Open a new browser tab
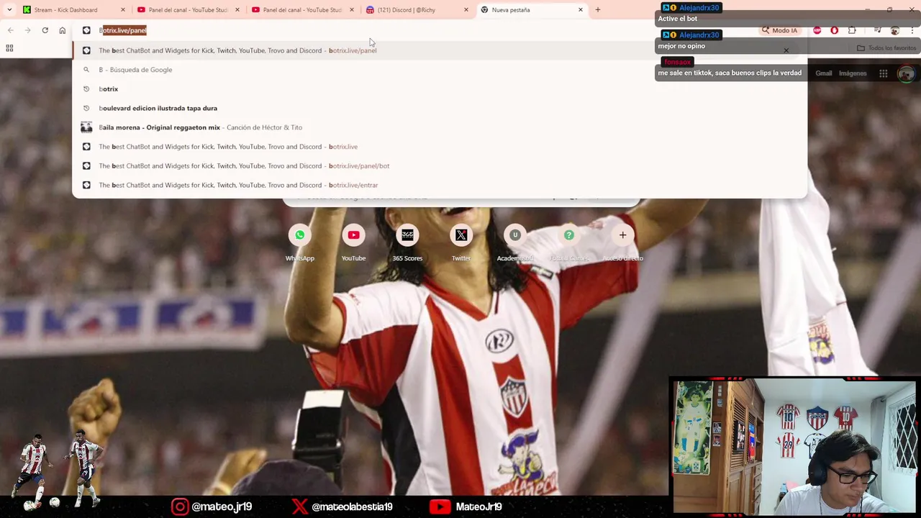The image size is (921, 518). (598, 10)
